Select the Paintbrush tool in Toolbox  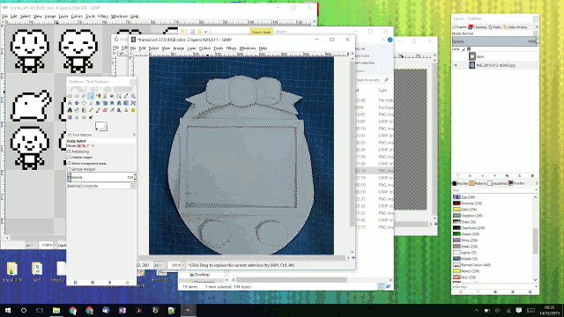click(x=98, y=110)
